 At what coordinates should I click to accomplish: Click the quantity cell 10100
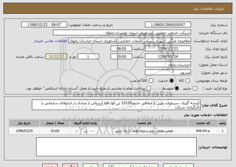(55, 131)
